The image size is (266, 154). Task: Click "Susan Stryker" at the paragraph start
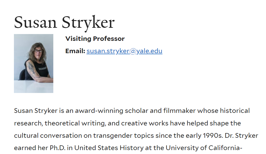point(36,111)
